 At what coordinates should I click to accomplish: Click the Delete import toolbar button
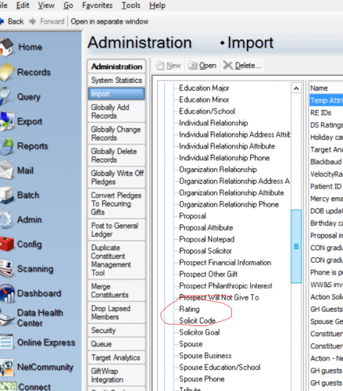[x=242, y=66]
